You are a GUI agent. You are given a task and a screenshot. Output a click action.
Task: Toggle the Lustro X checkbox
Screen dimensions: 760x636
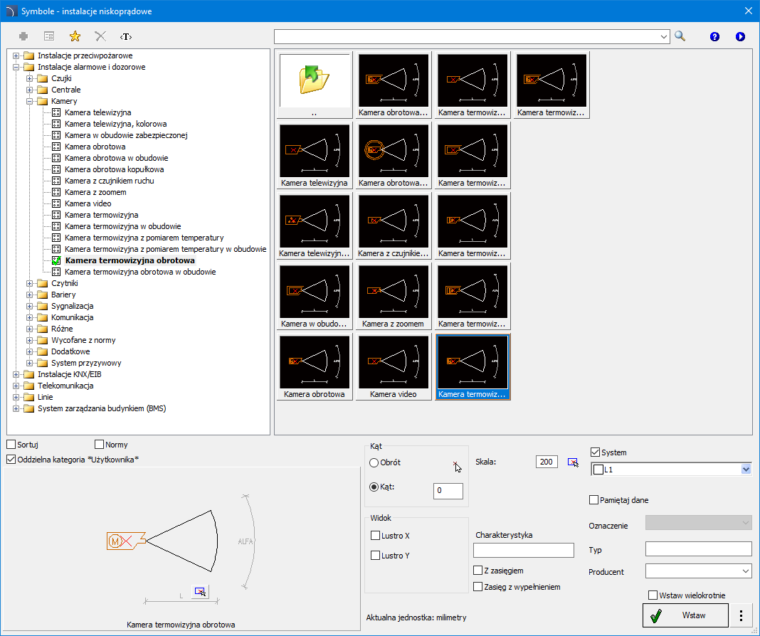tap(376, 536)
